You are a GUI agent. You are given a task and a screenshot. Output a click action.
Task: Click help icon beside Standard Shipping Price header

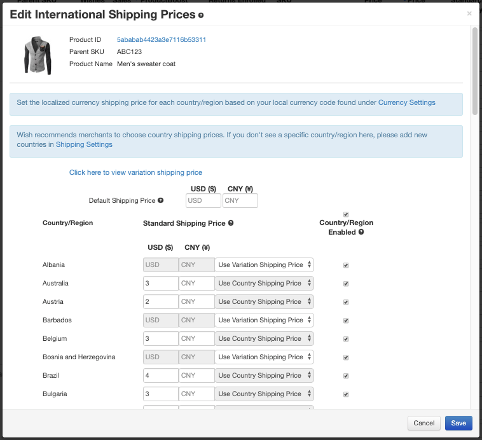231,223
